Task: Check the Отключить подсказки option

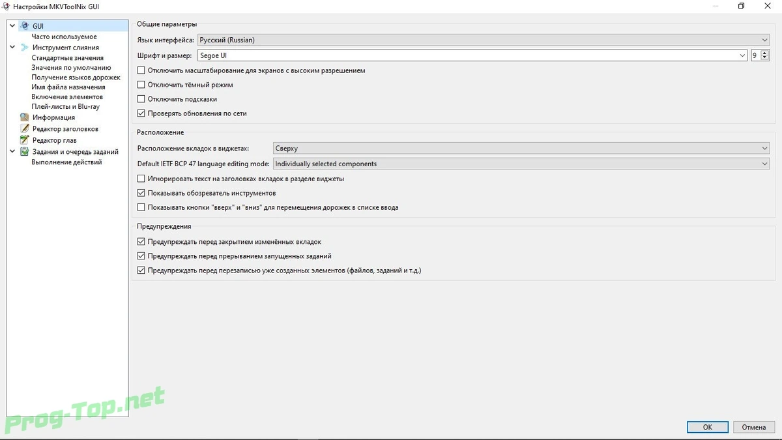Action: click(141, 99)
